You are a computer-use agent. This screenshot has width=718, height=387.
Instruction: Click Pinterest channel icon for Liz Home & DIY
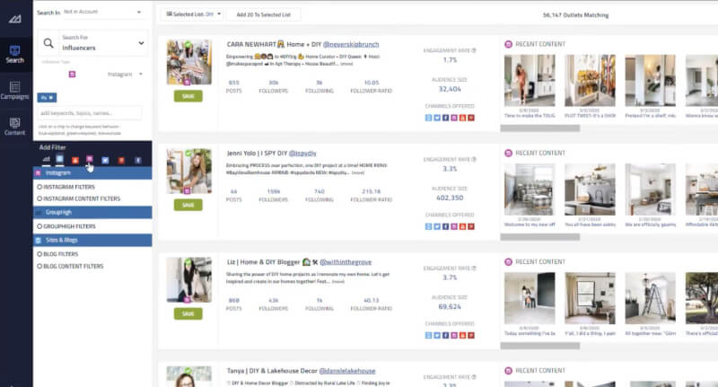(x=470, y=335)
